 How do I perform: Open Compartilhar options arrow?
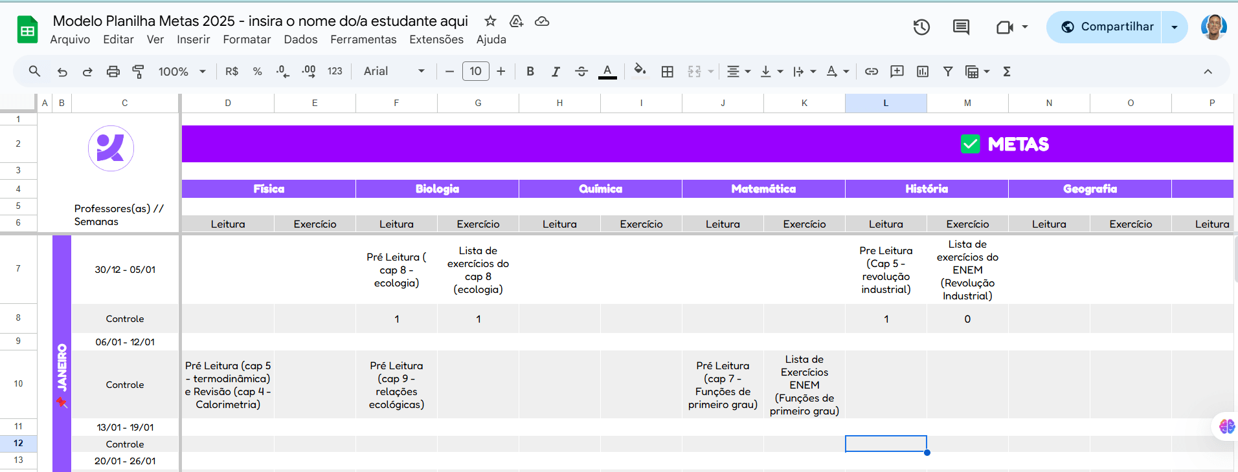click(1175, 27)
